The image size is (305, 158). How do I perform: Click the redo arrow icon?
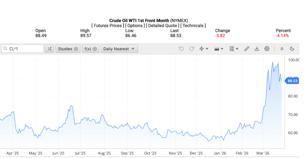(191, 49)
